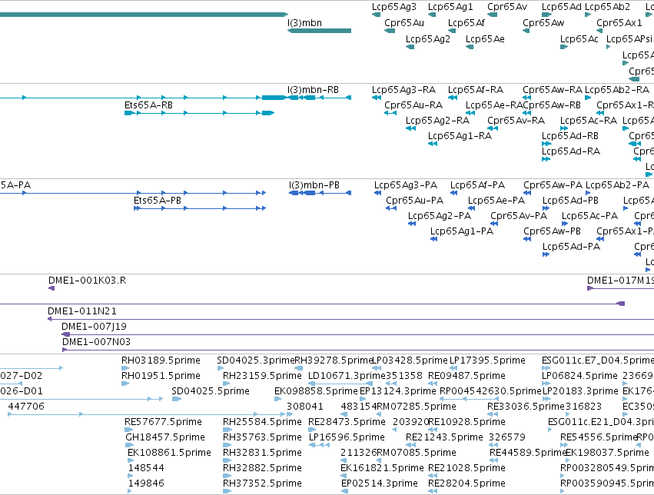
Task: Click the Lcp65Ac-PA protein label
Action: (589, 216)
